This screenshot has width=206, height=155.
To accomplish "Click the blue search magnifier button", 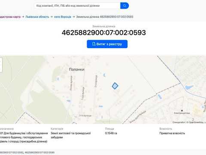I will click(x=124, y=6).
